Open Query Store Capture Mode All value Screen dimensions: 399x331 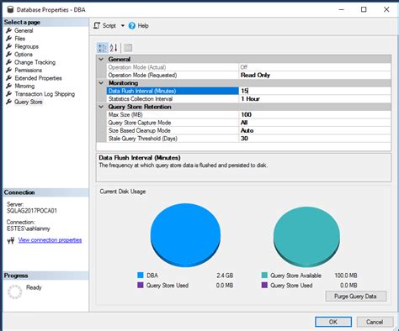point(315,123)
